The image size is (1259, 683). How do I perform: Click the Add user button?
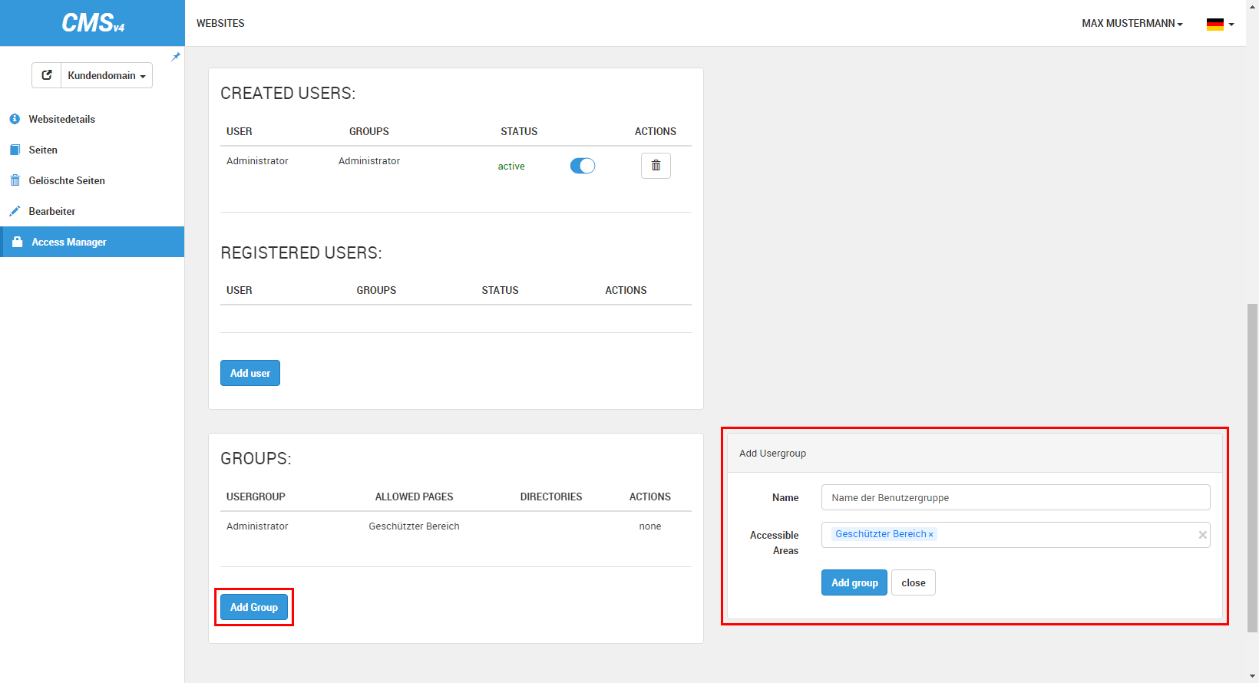(x=250, y=373)
